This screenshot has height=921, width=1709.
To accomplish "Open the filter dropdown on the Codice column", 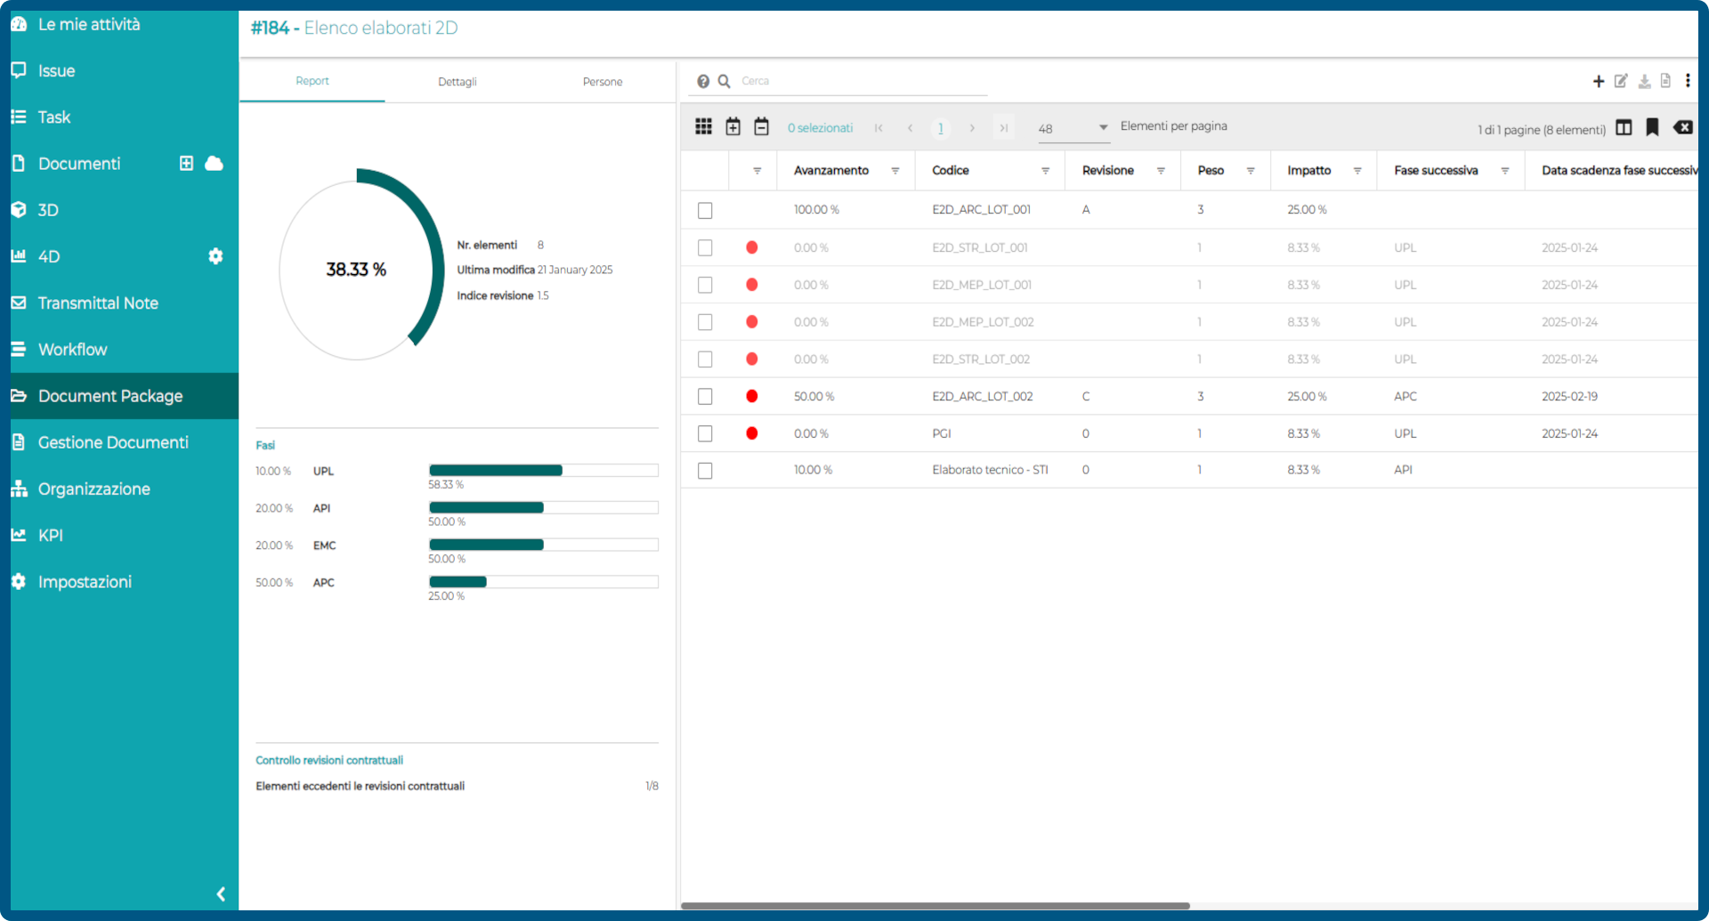I will [1046, 170].
